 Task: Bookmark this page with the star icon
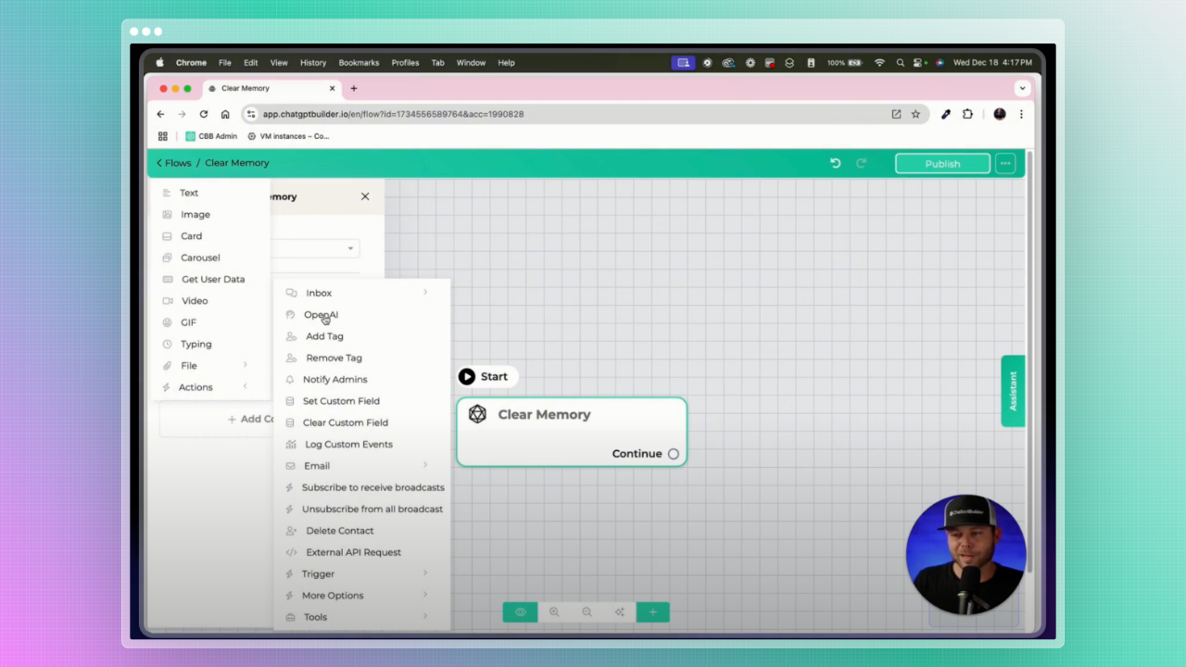tap(915, 114)
